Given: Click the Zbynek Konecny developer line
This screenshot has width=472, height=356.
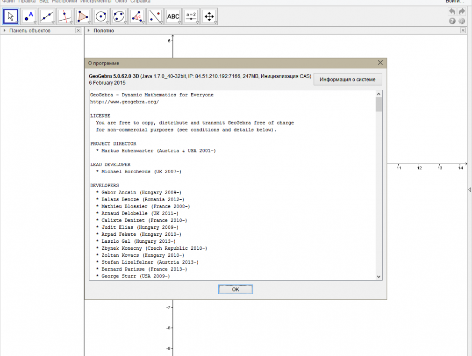Looking at the screenshot, I should (152, 248).
